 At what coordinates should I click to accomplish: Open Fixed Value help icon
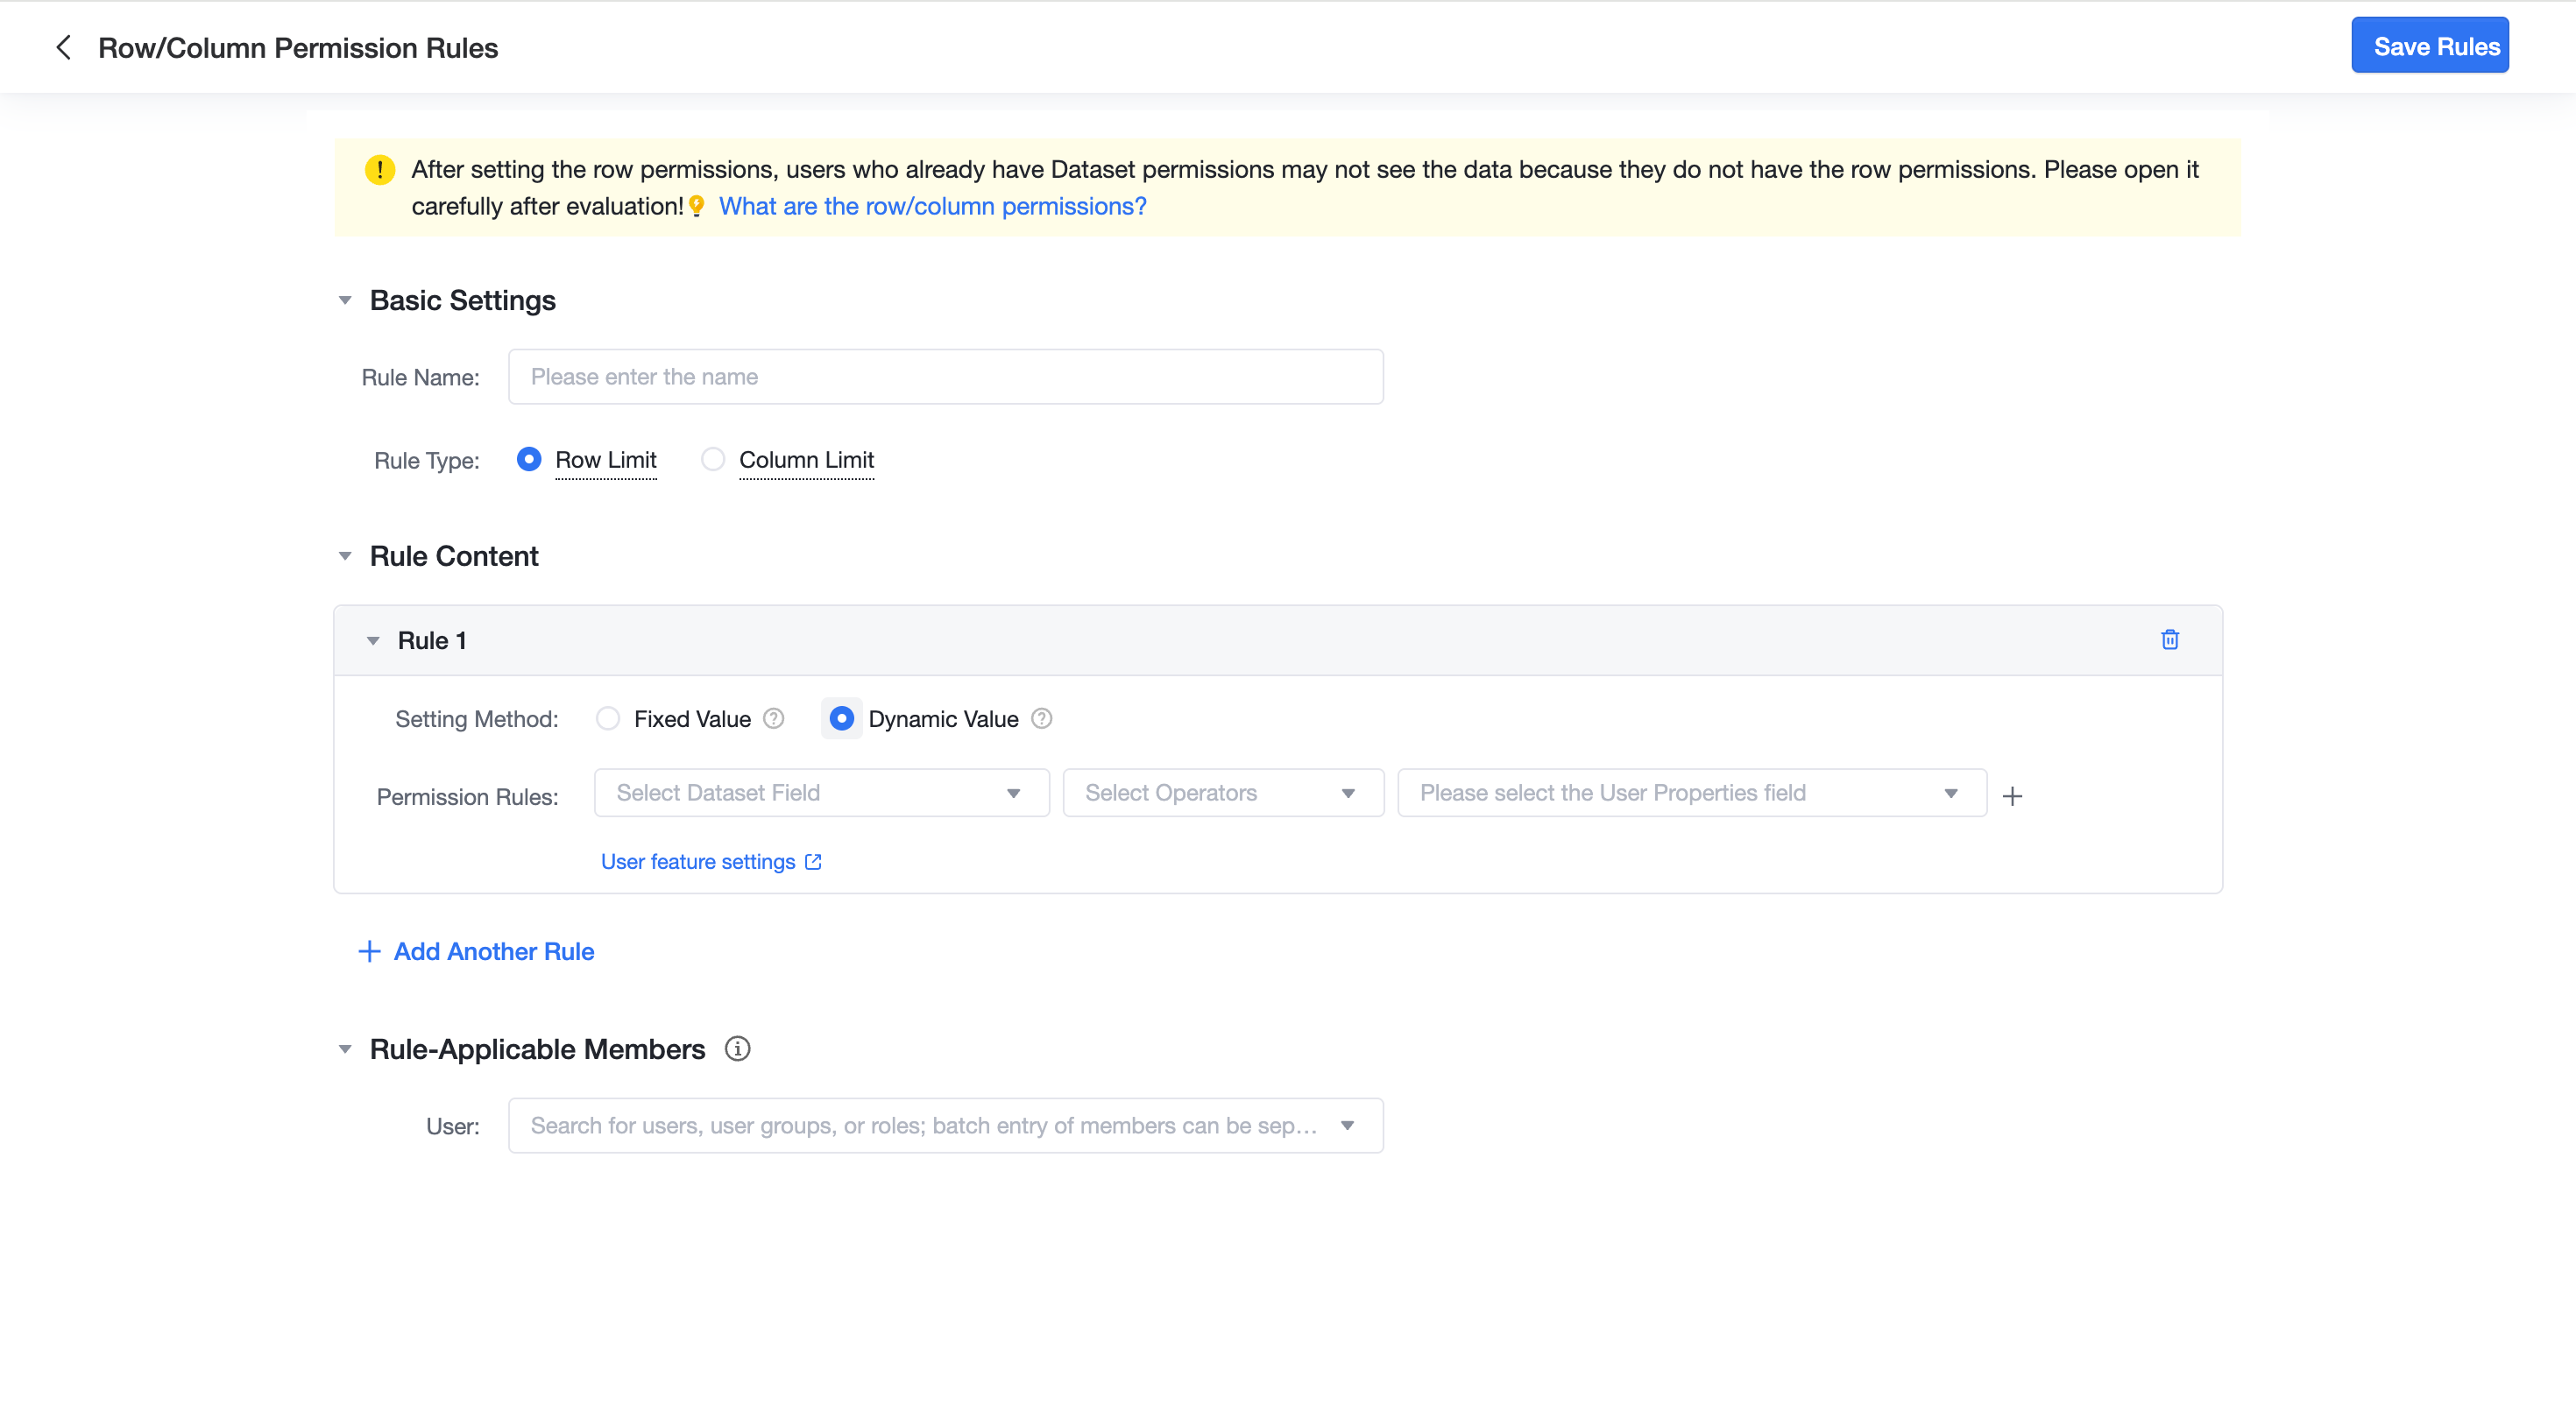click(x=774, y=719)
